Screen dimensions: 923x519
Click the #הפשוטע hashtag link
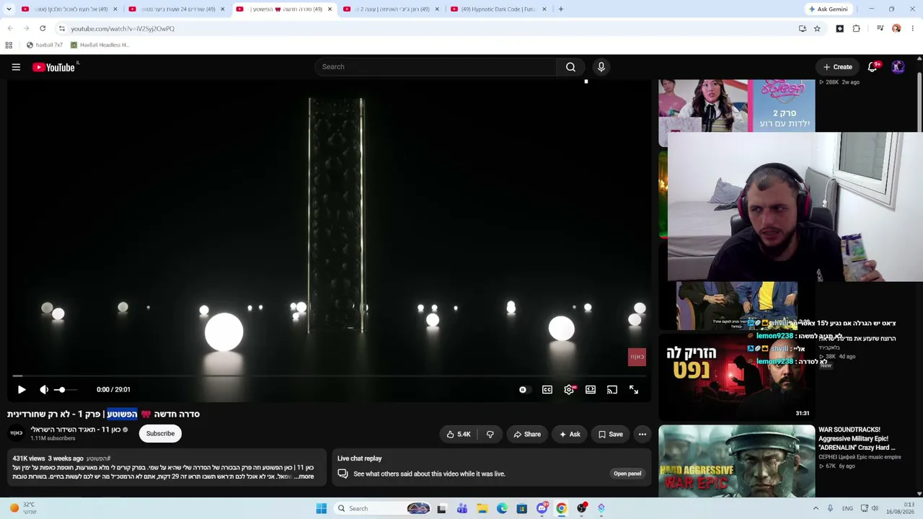pos(98,458)
